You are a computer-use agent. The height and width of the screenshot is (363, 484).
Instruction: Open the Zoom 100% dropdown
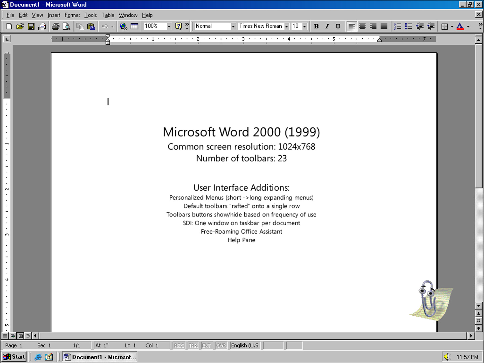click(169, 26)
